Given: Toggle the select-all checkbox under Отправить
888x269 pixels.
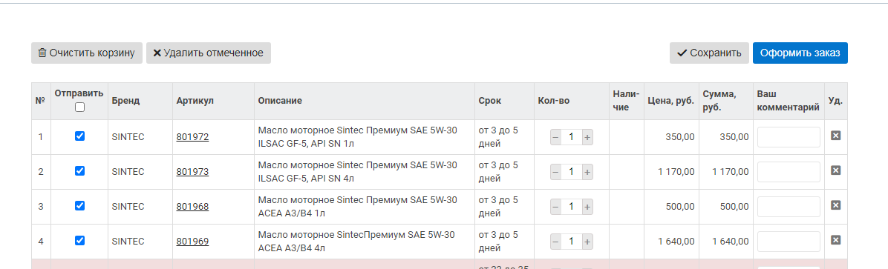Looking at the screenshot, I should click(80, 107).
